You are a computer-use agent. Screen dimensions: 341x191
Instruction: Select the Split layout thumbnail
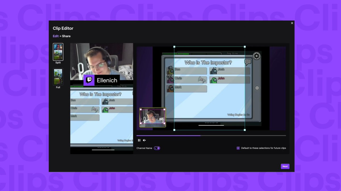pyautogui.click(x=58, y=52)
